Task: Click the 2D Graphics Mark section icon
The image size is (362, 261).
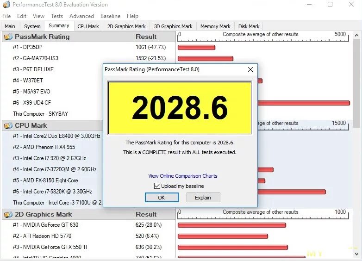Action: 8,214
